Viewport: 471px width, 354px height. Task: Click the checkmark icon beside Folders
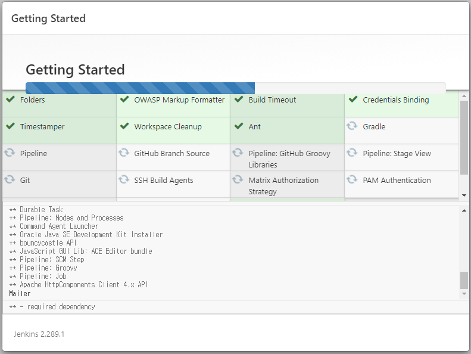pos(11,100)
